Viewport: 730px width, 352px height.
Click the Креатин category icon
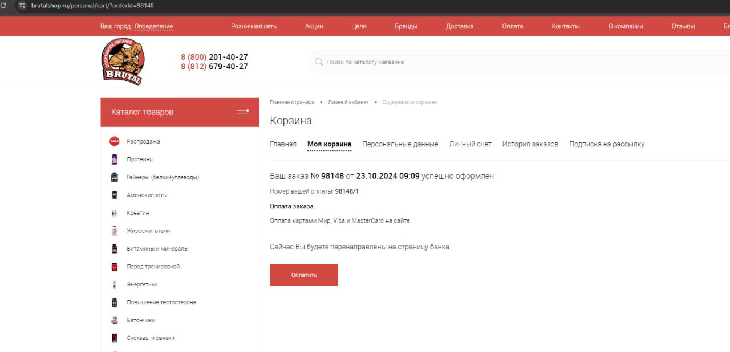(115, 213)
